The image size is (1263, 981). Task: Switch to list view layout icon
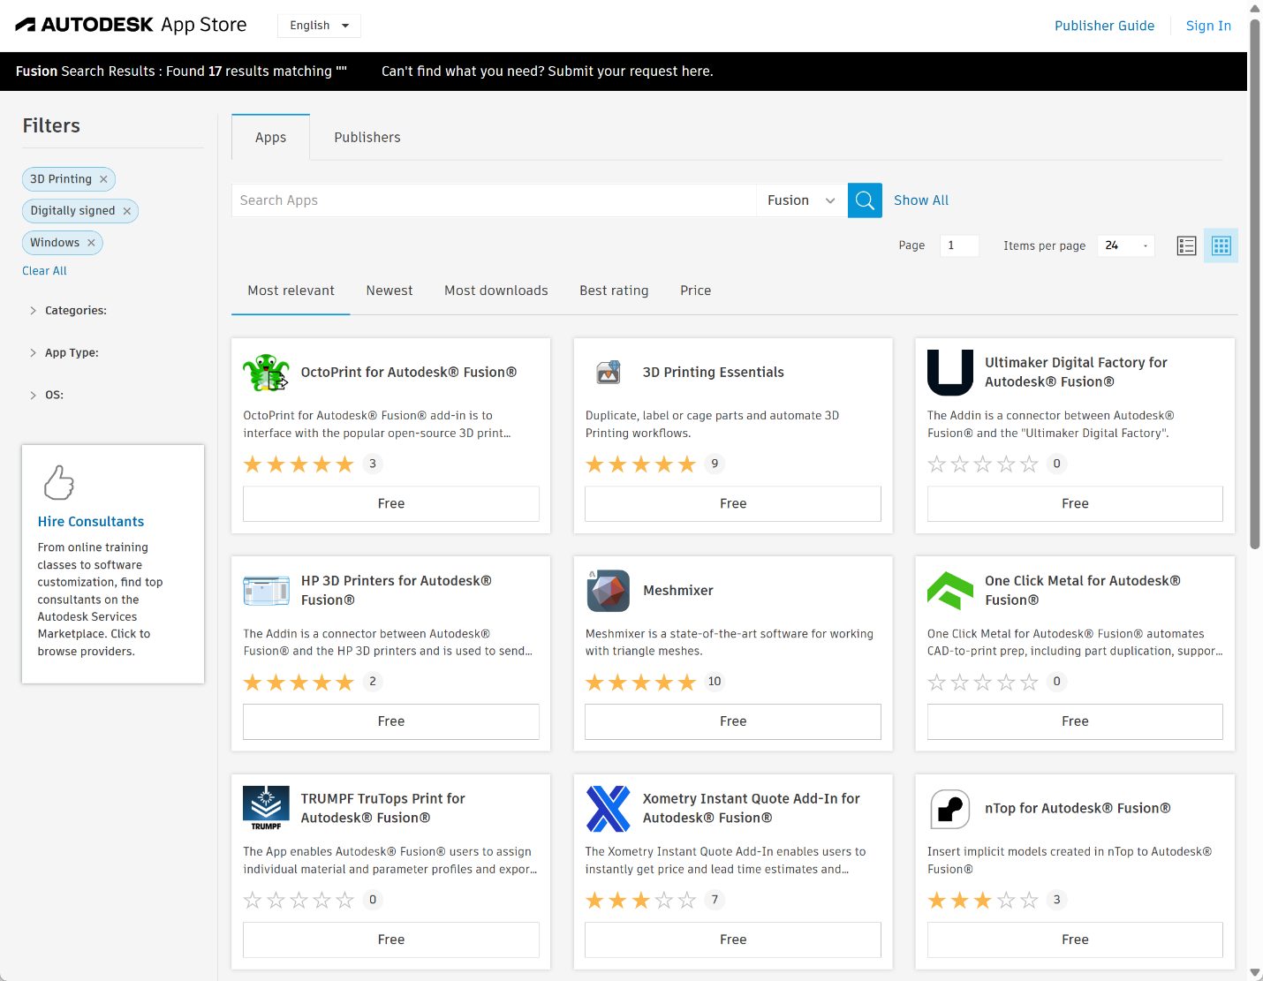1186,246
